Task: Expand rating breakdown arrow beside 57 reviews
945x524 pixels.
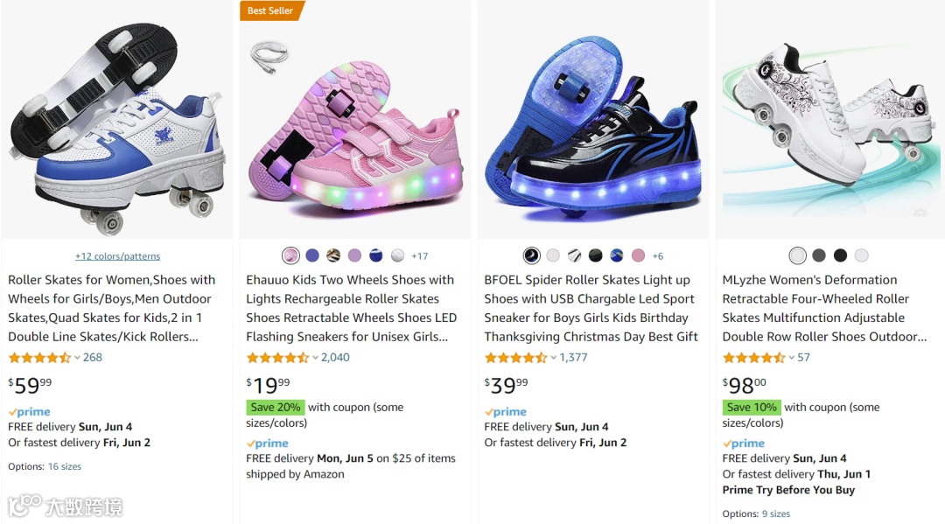Action: click(x=791, y=358)
